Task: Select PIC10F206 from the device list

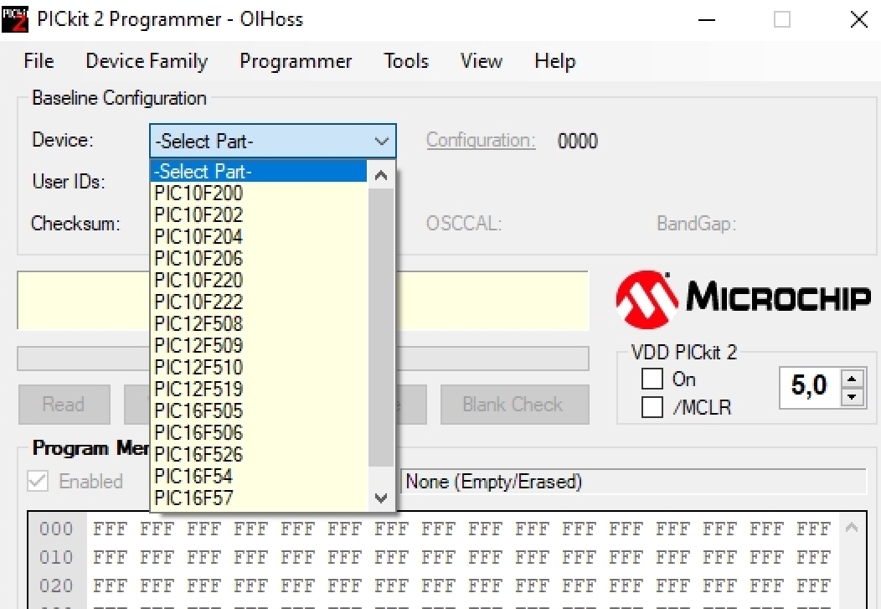Action: pyautogui.click(x=259, y=259)
